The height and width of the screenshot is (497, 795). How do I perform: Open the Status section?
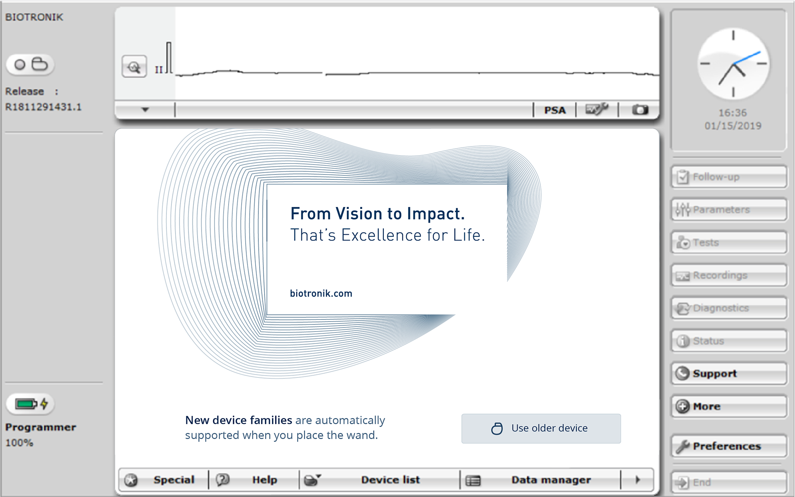pos(729,341)
